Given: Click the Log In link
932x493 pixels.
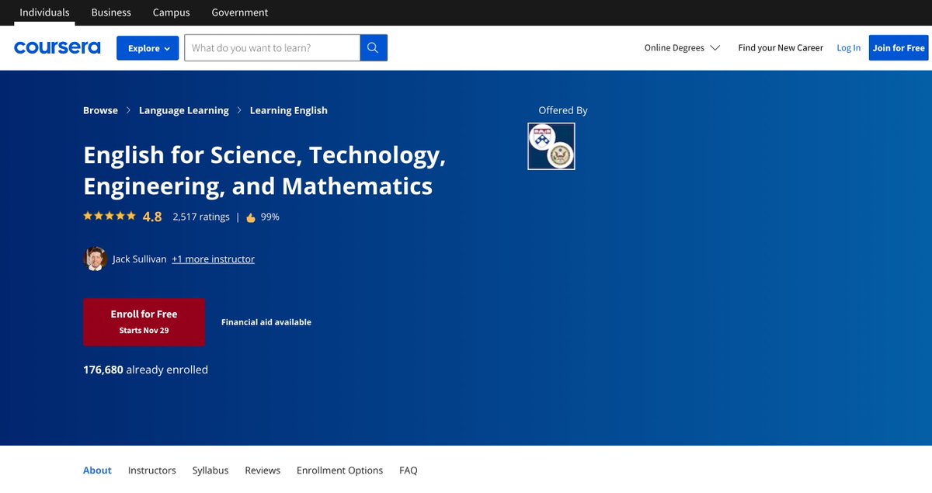Looking at the screenshot, I should pyautogui.click(x=848, y=48).
